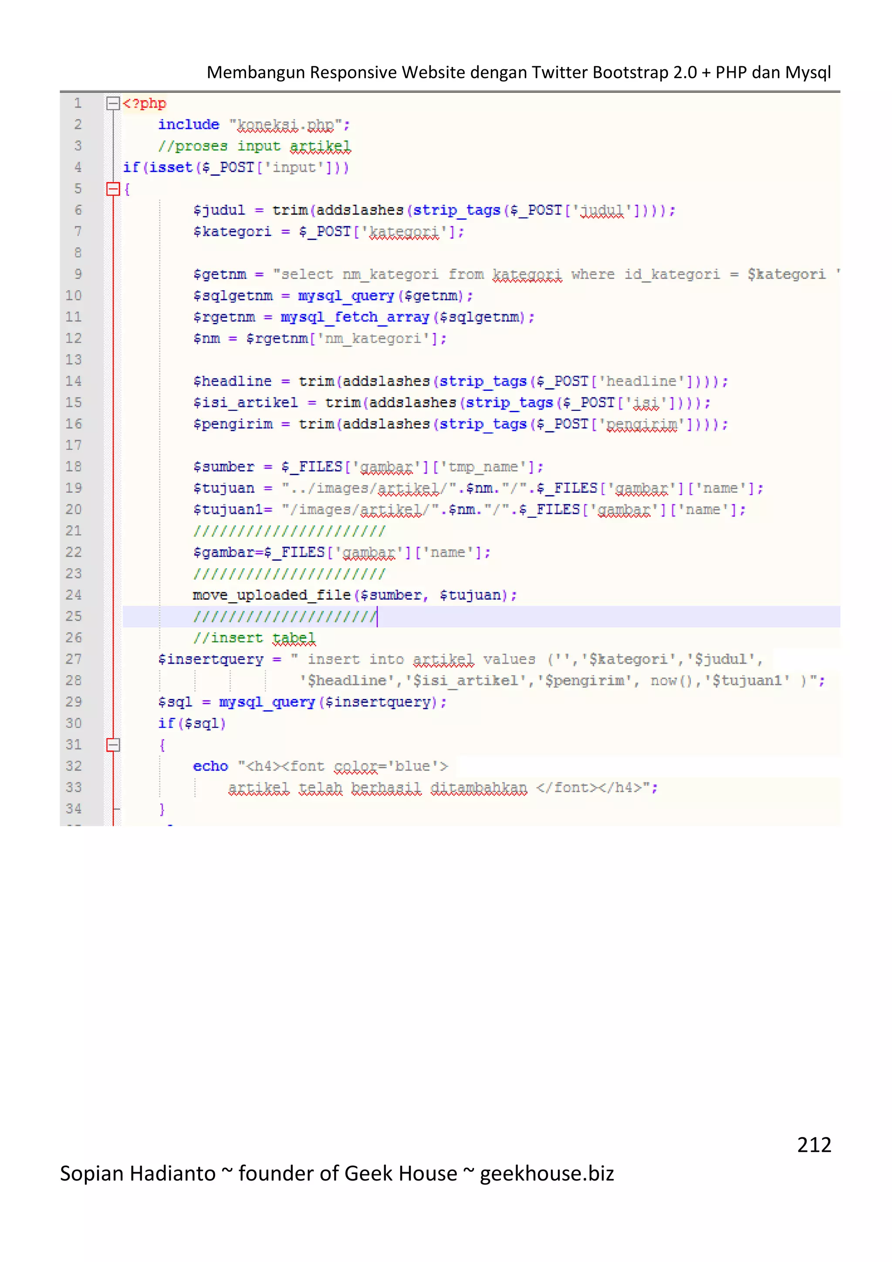This screenshot has height=1262, width=892.
Task: Click the Sopian Hadianto footer text
Action: (x=337, y=1174)
